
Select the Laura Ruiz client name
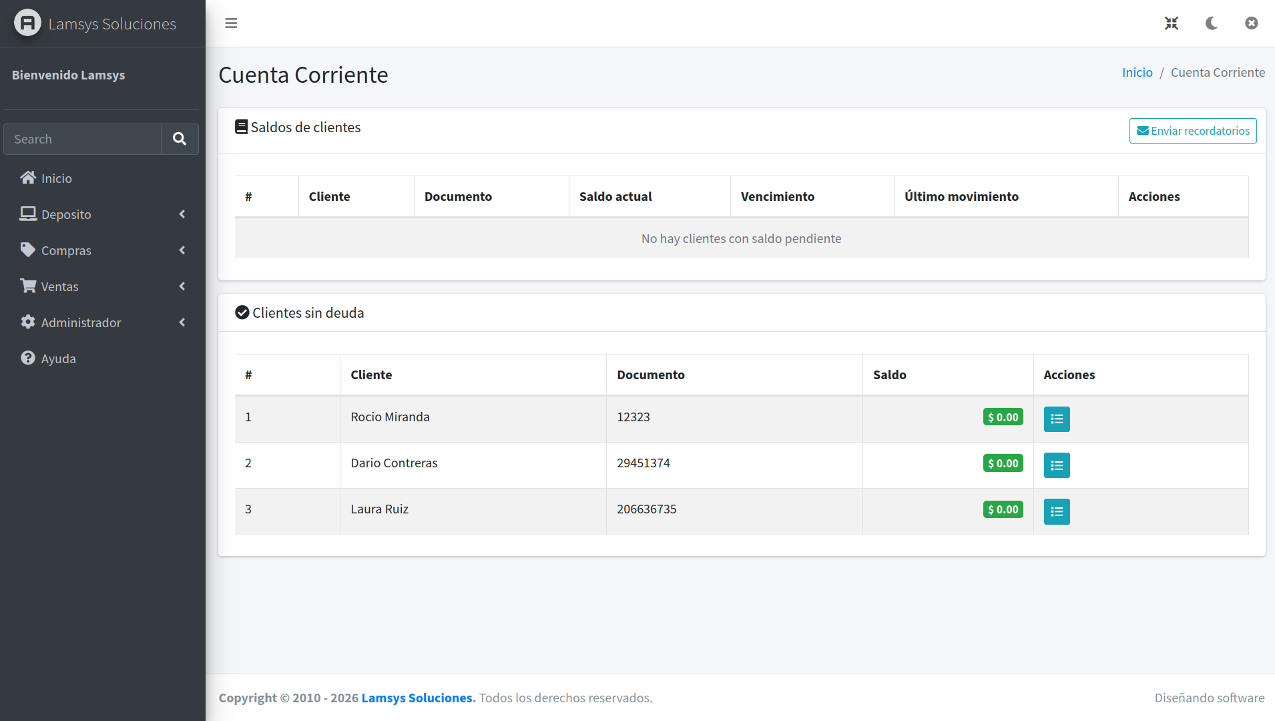(380, 509)
